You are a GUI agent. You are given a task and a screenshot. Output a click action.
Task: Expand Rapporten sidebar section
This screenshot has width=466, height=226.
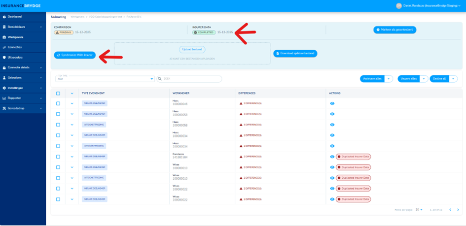[23, 98]
